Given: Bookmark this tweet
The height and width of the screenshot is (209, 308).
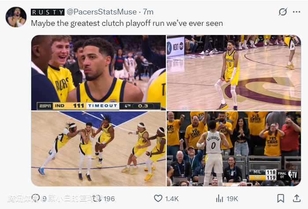Looking at the screenshot, I should click(280, 198).
